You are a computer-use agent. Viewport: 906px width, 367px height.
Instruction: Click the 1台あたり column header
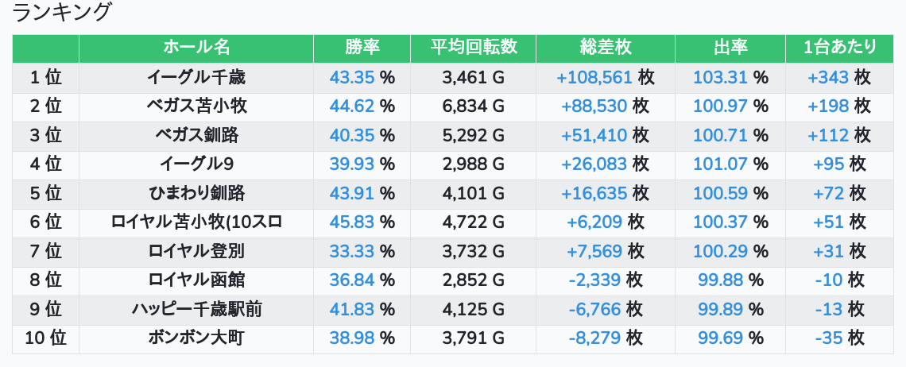[839, 48]
